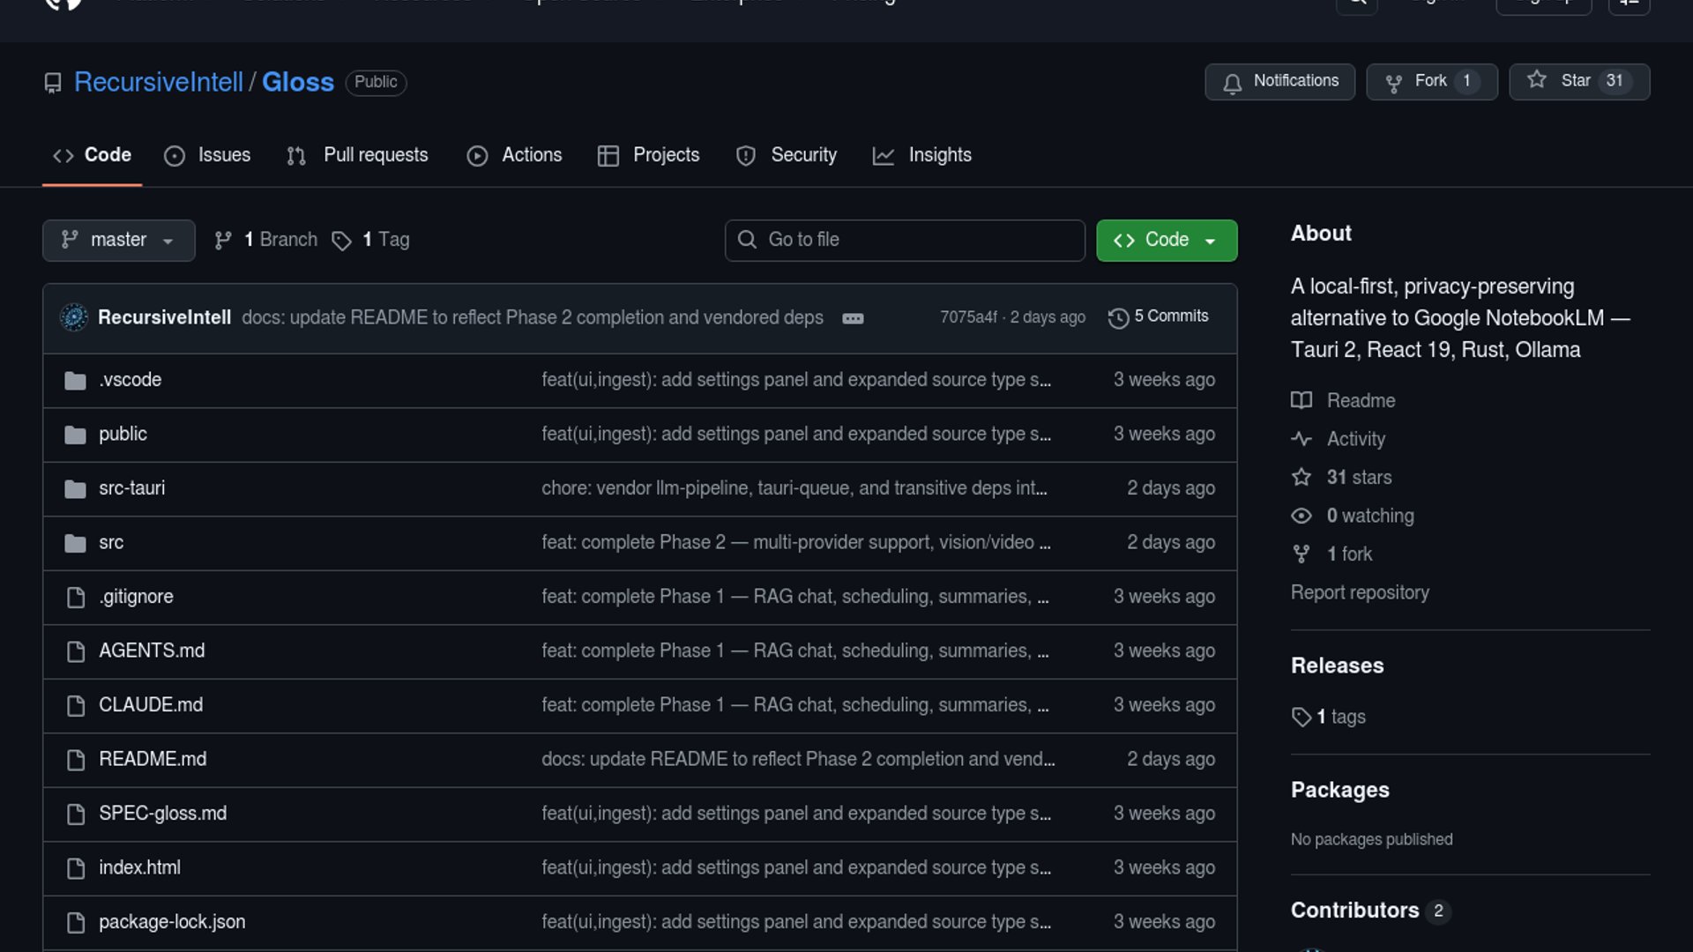Expand the commit message ellipsis
Viewport: 1693px width, 952px height.
(853, 318)
